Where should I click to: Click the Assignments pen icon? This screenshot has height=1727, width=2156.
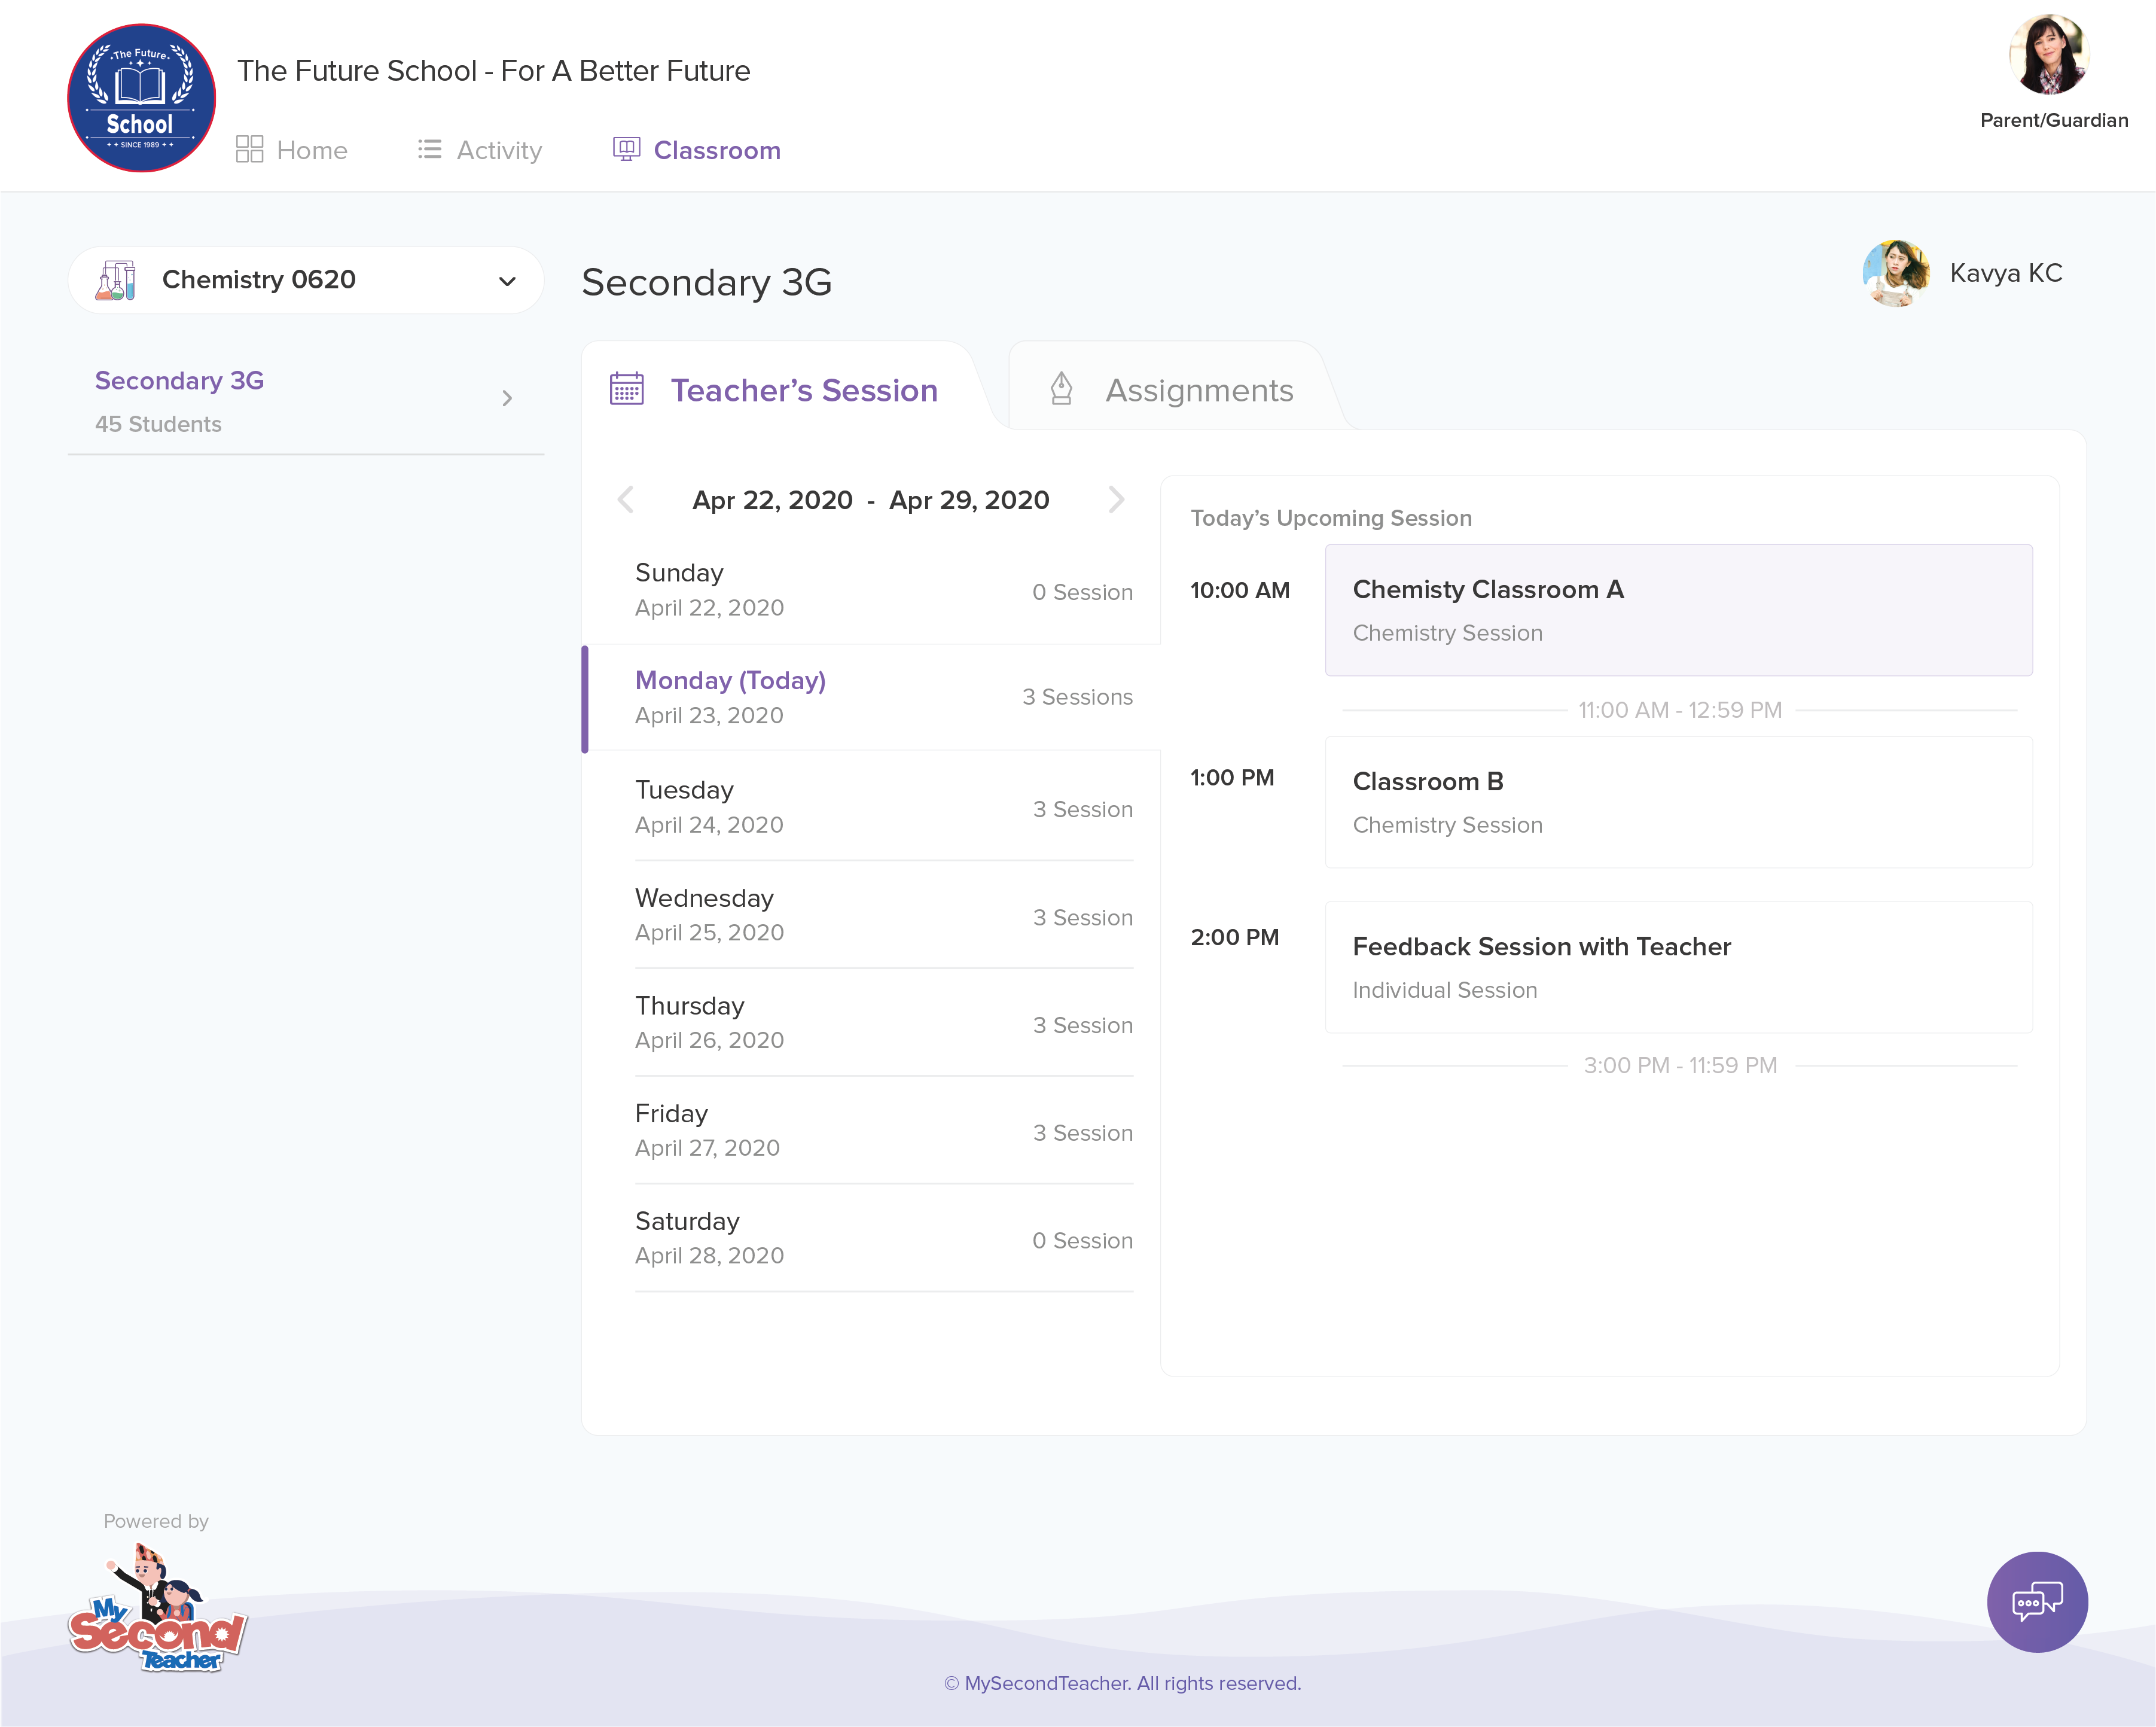pyautogui.click(x=1061, y=389)
